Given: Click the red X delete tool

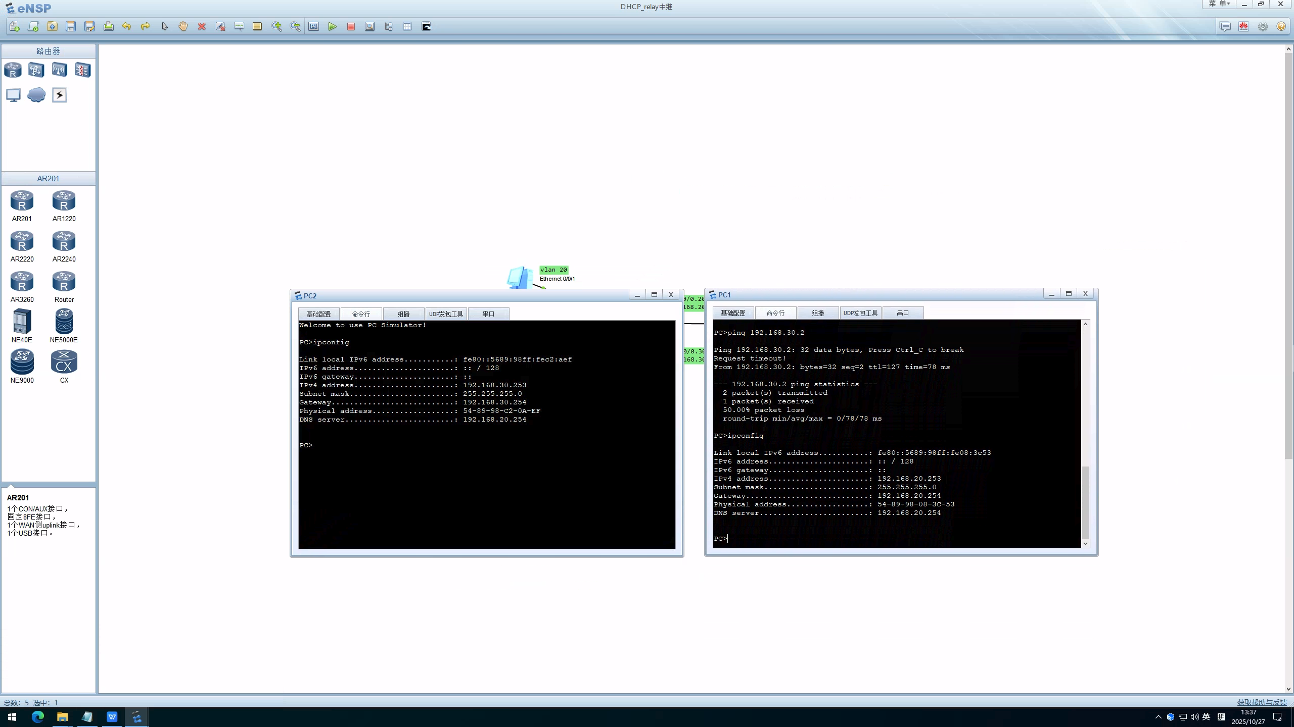Looking at the screenshot, I should pyautogui.click(x=202, y=27).
